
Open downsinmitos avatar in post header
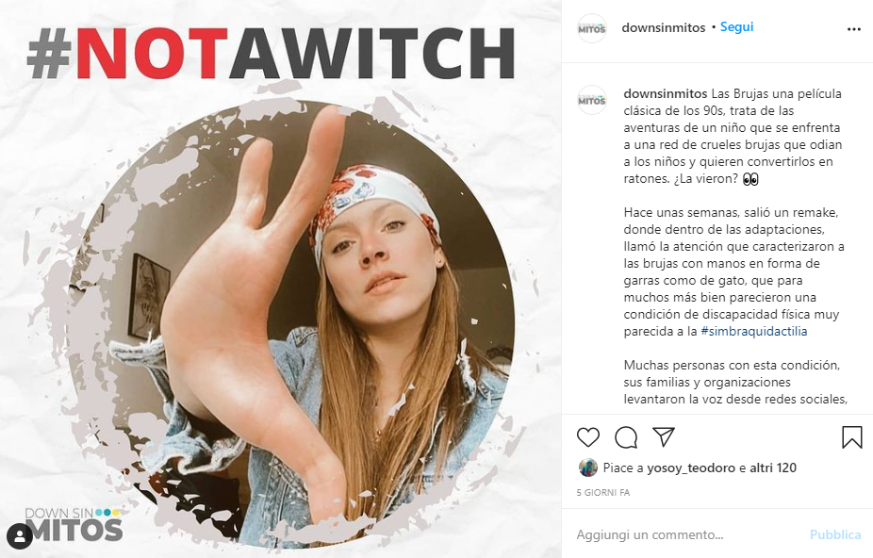tap(591, 28)
